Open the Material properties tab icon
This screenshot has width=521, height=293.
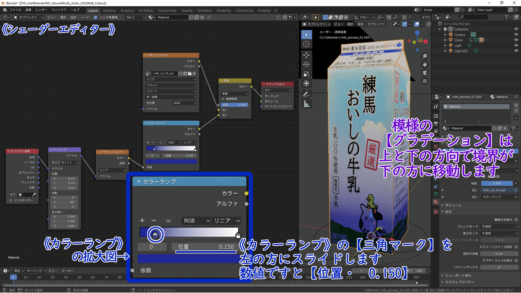436,202
